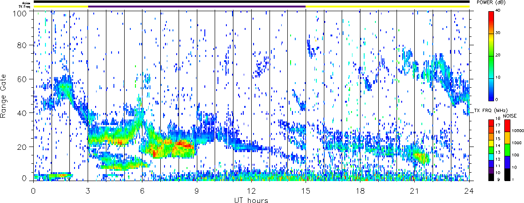Click the black Noise strip at top
The image size is (524, 203).
point(251,2)
